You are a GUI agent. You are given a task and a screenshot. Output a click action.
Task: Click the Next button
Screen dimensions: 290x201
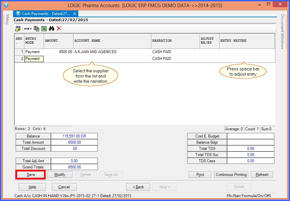[165, 187]
